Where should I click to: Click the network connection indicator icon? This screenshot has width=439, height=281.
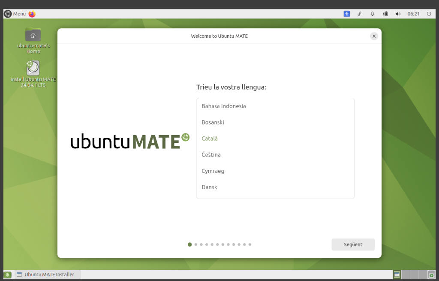point(360,14)
